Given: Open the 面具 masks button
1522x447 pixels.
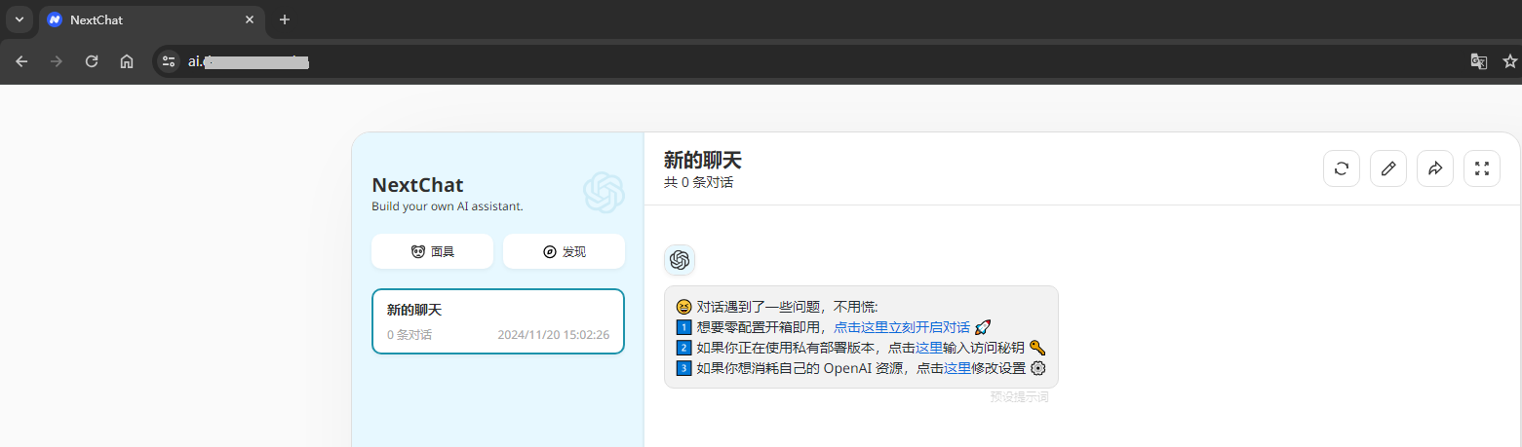Looking at the screenshot, I should click(432, 251).
